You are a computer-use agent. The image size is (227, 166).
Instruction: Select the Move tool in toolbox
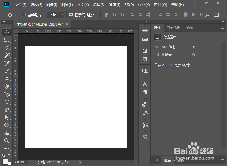7,32
